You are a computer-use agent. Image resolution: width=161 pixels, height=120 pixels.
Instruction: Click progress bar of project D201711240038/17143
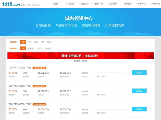point(111,109)
